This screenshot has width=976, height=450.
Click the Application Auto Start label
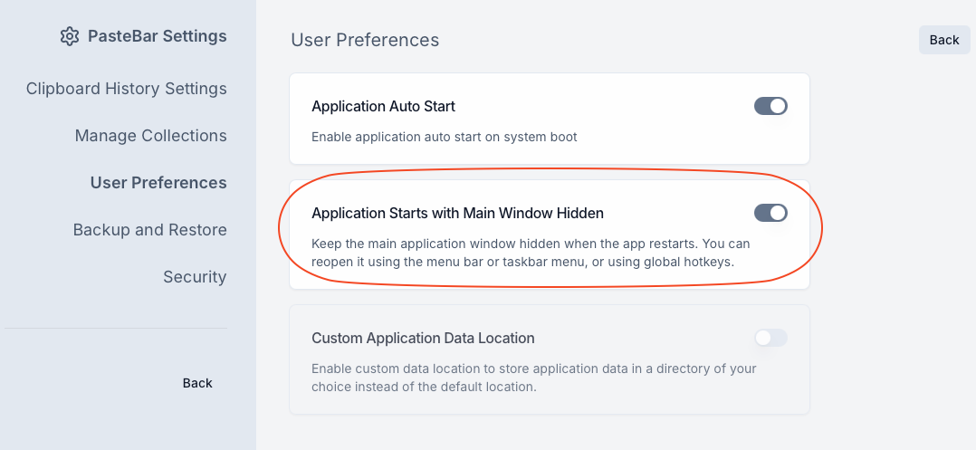[383, 106]
